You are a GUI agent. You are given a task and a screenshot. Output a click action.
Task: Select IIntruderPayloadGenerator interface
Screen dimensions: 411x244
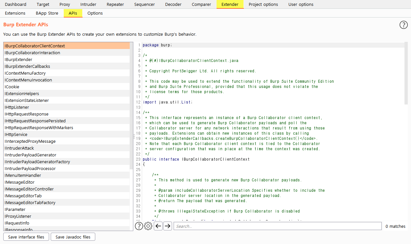[x=66, y=155]
